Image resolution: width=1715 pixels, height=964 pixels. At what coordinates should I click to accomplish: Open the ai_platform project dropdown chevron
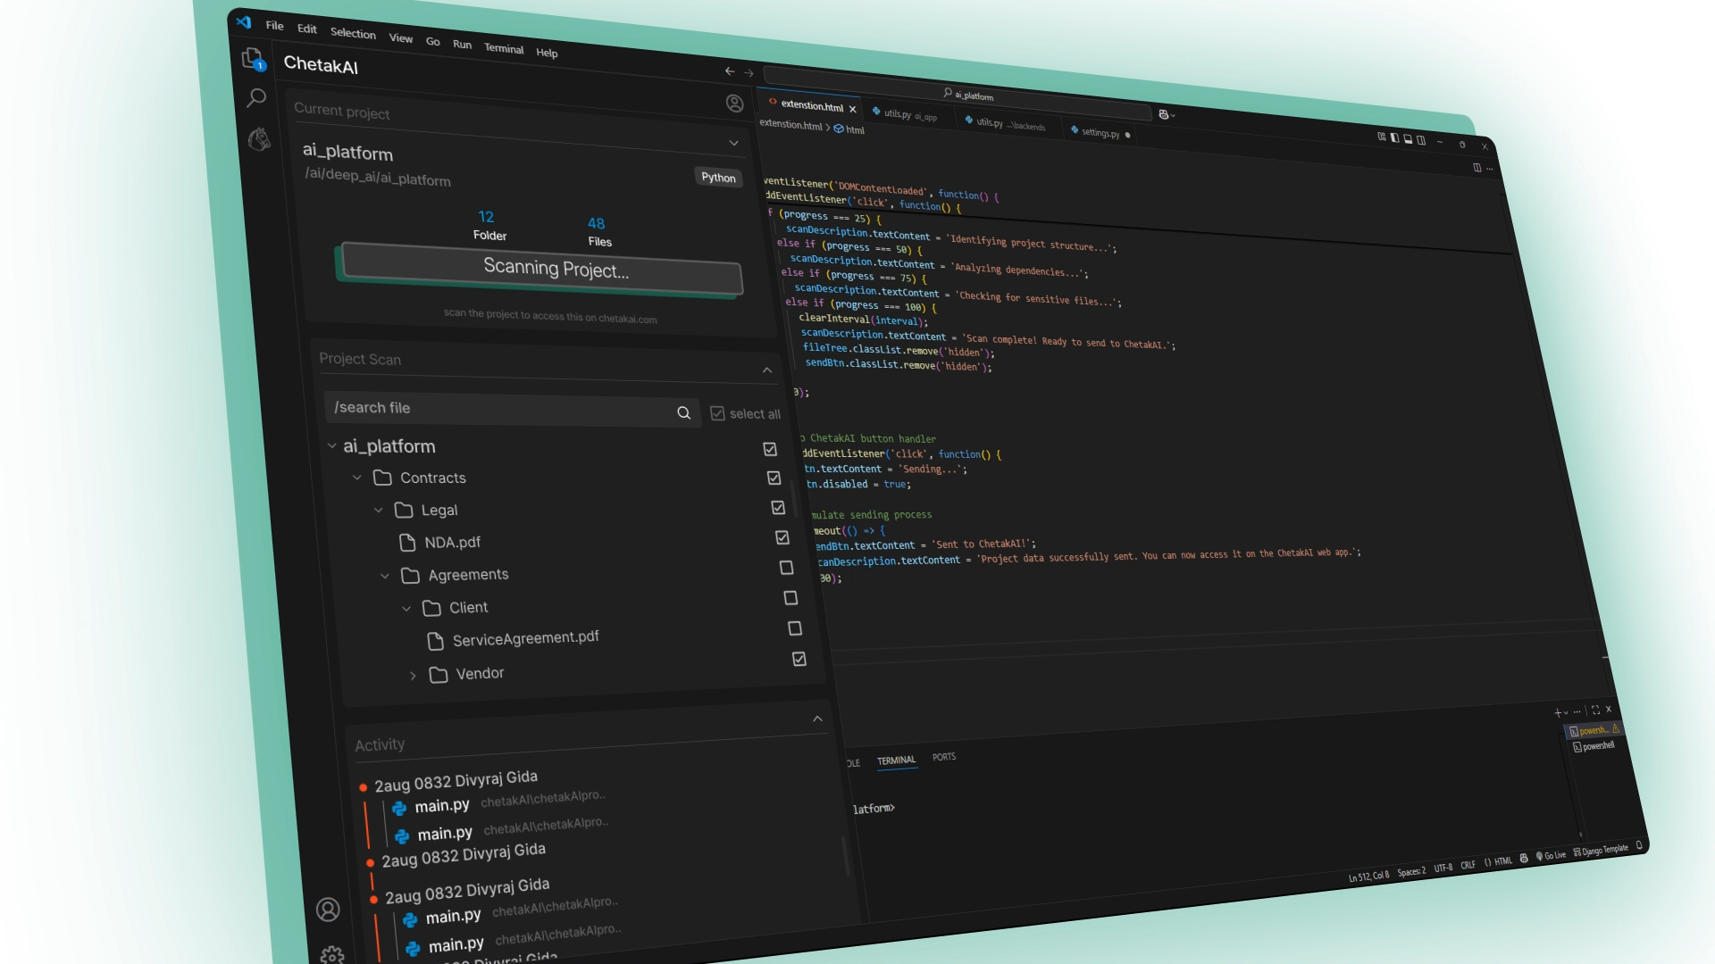[x=733, y=143]
